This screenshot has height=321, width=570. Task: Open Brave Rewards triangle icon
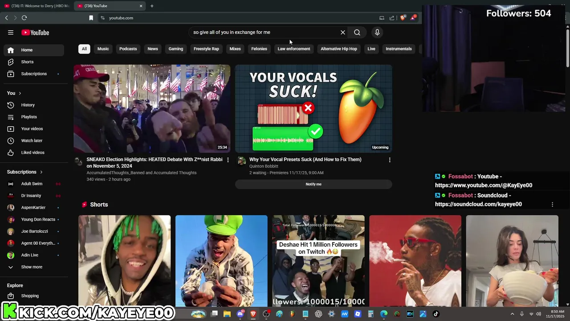[413, 18]
